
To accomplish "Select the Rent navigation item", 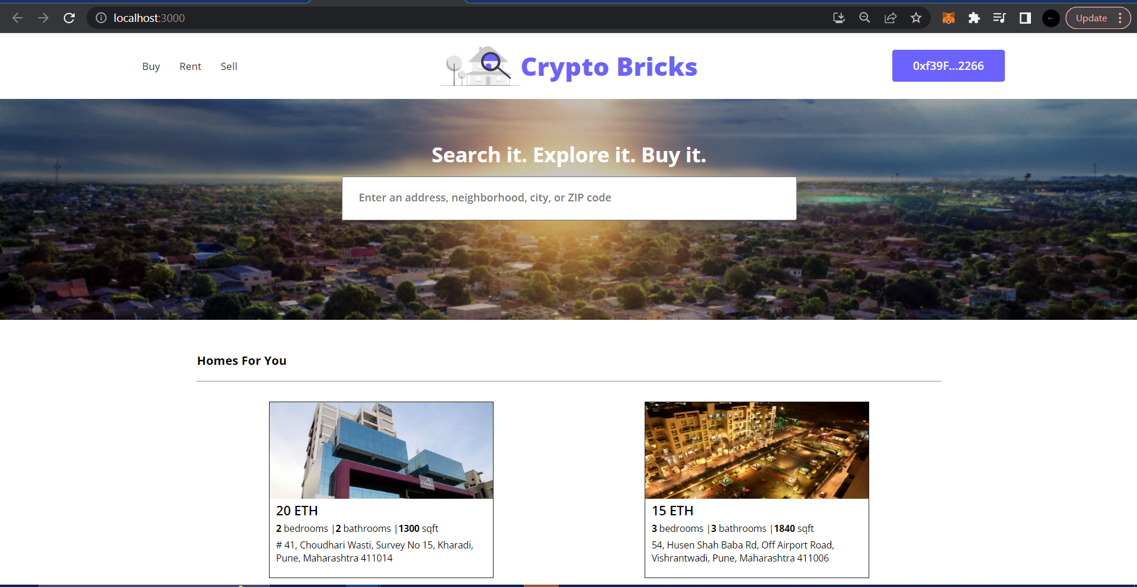I will coord(190,66).
